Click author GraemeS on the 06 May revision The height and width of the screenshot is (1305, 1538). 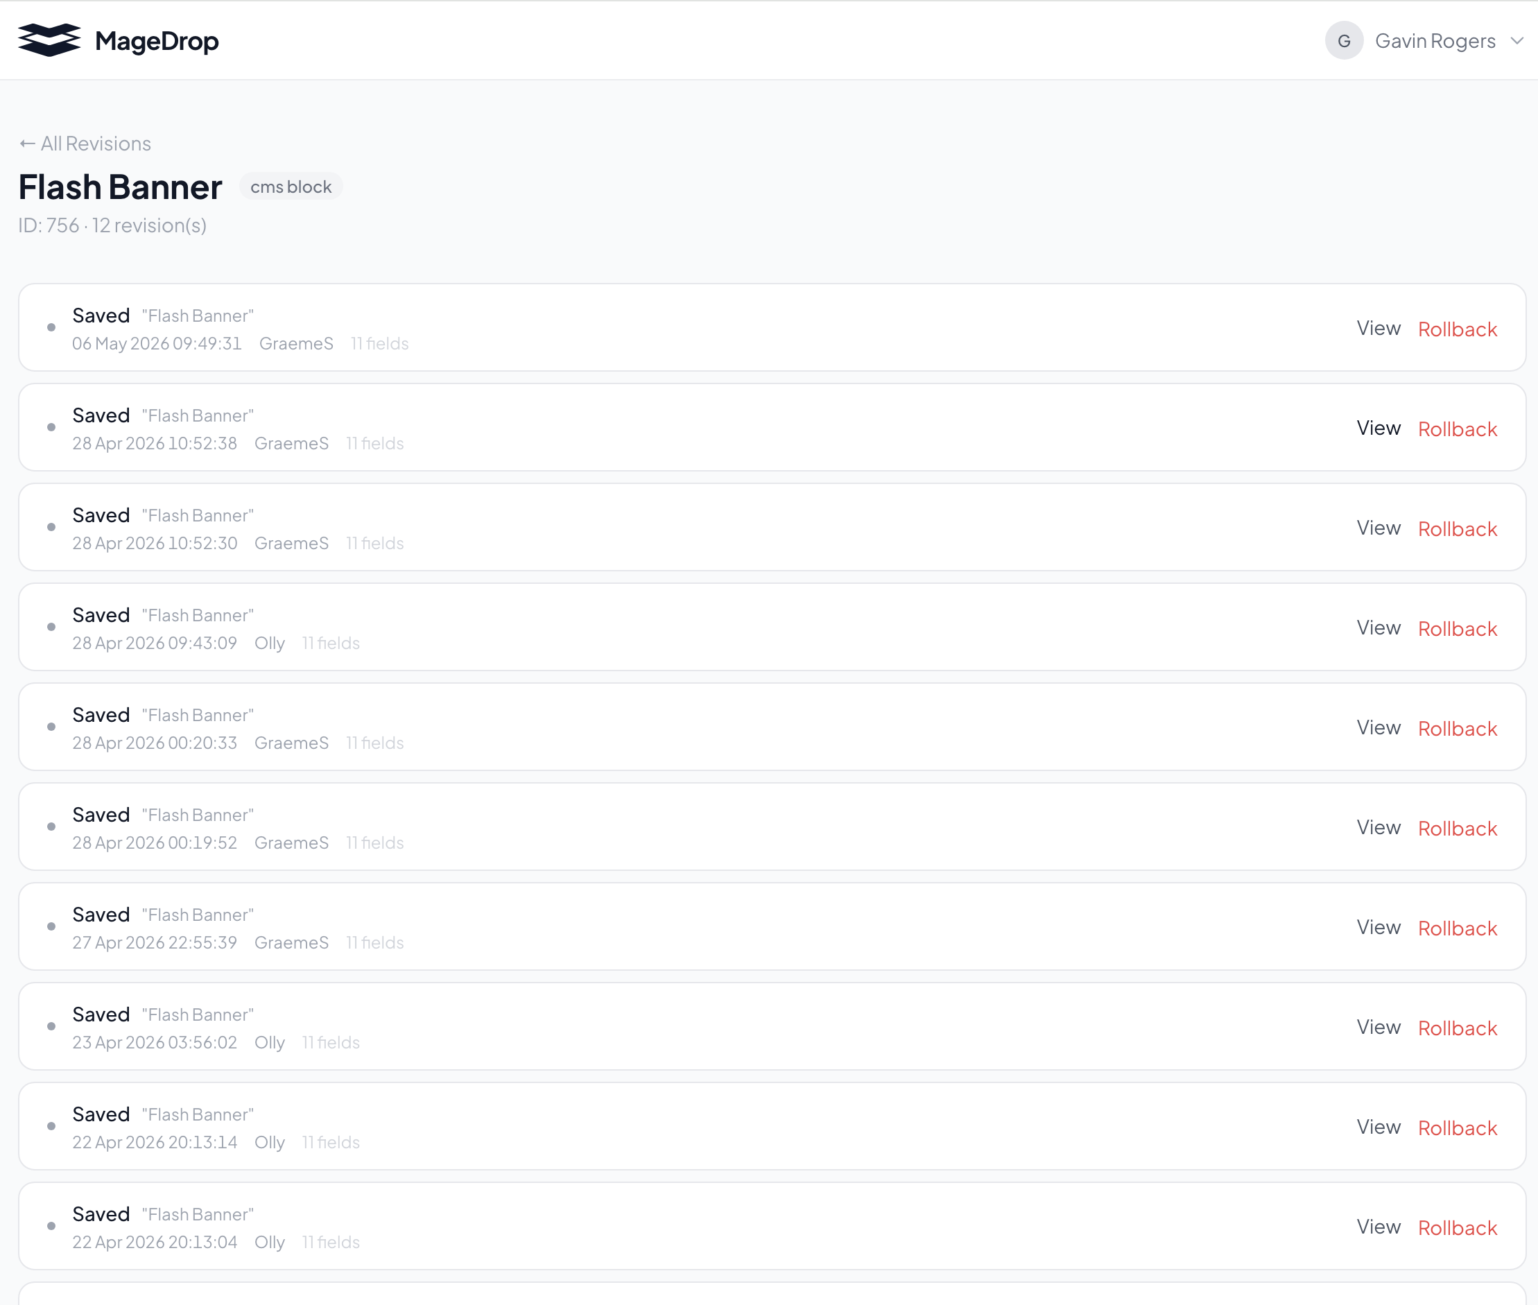click(x=296, y=344)
